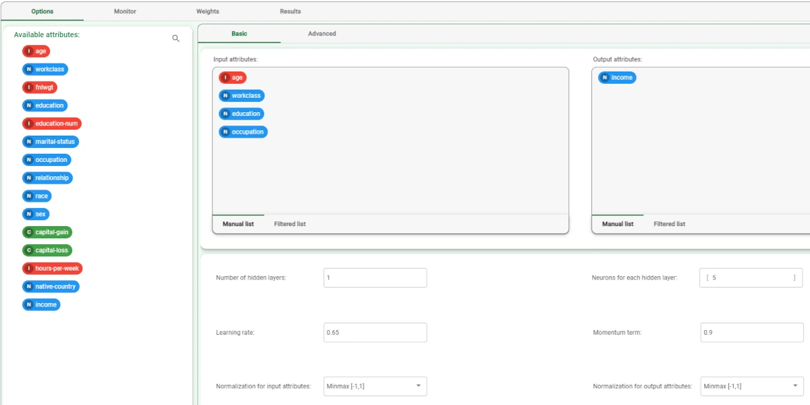Click the "Output attributes:" label
The height and width of the screenshot is (405, 810).
[618, 59]
